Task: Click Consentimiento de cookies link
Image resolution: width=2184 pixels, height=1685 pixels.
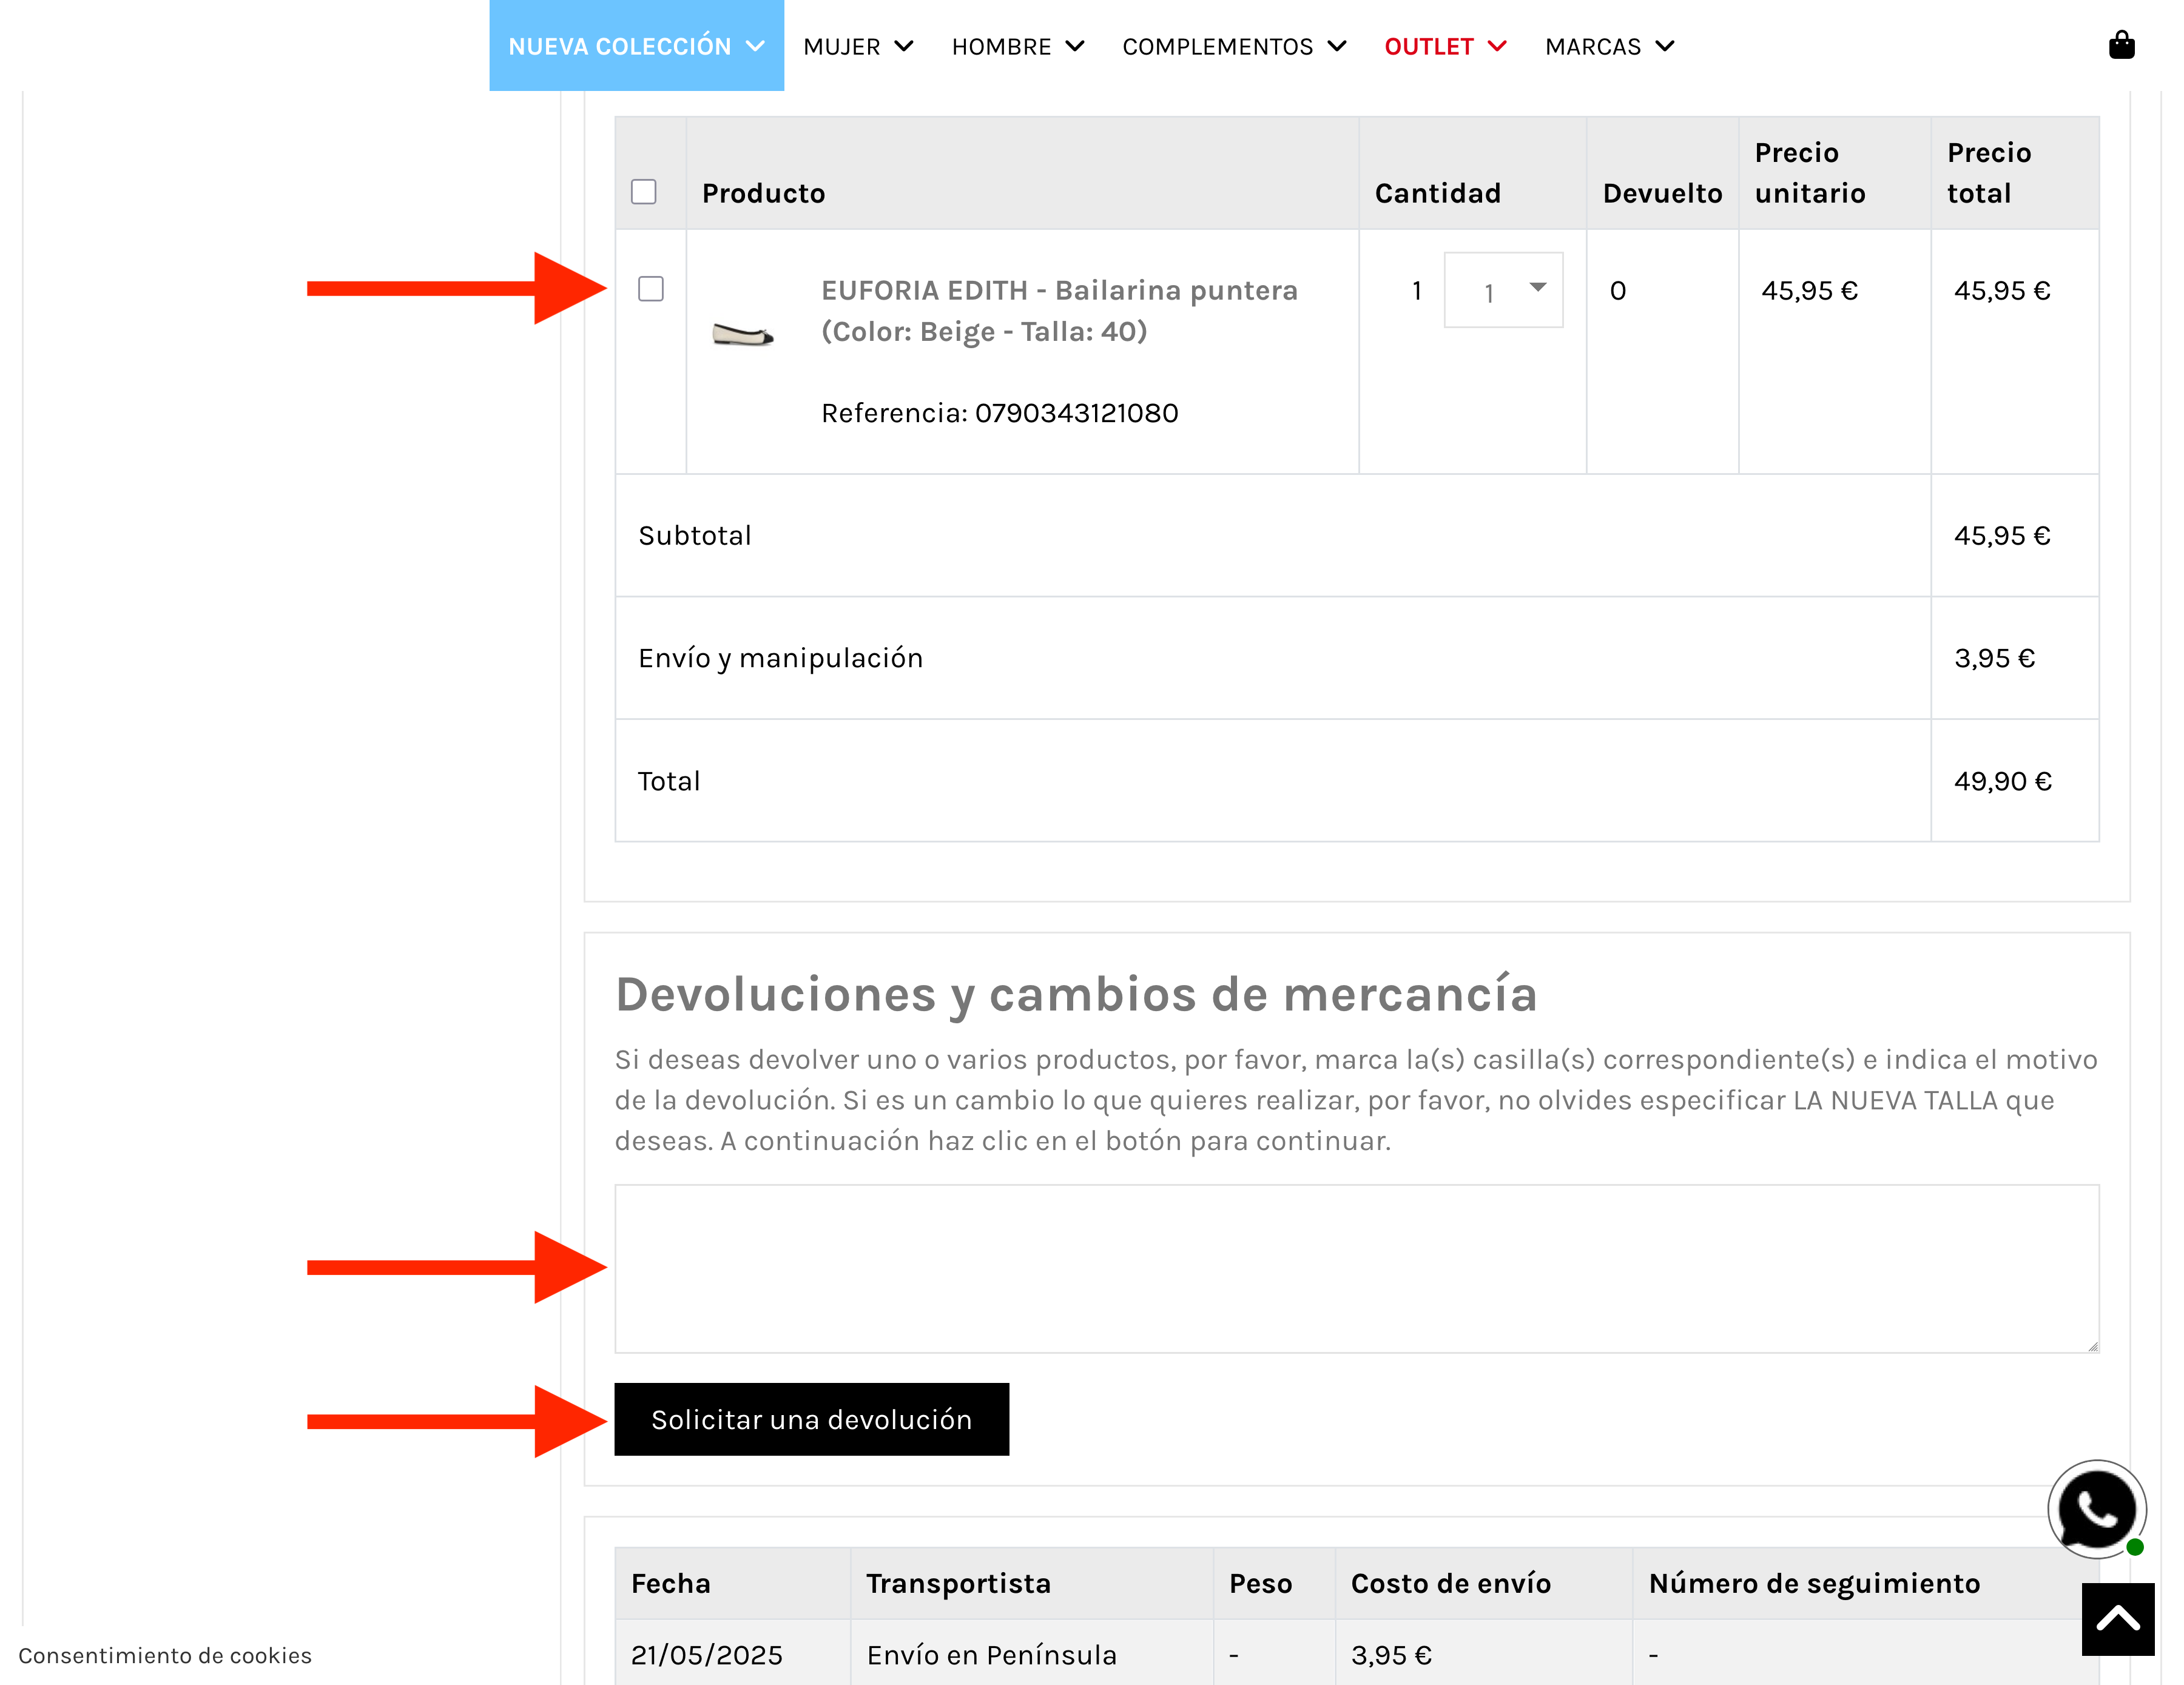Action: 165,1655
